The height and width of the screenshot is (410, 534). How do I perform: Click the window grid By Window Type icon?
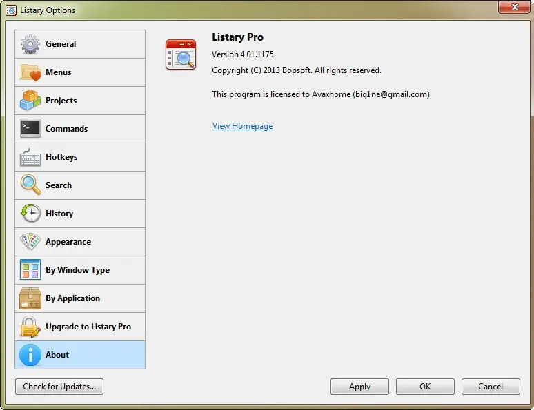pyautogui.click(x=30, y=270)
